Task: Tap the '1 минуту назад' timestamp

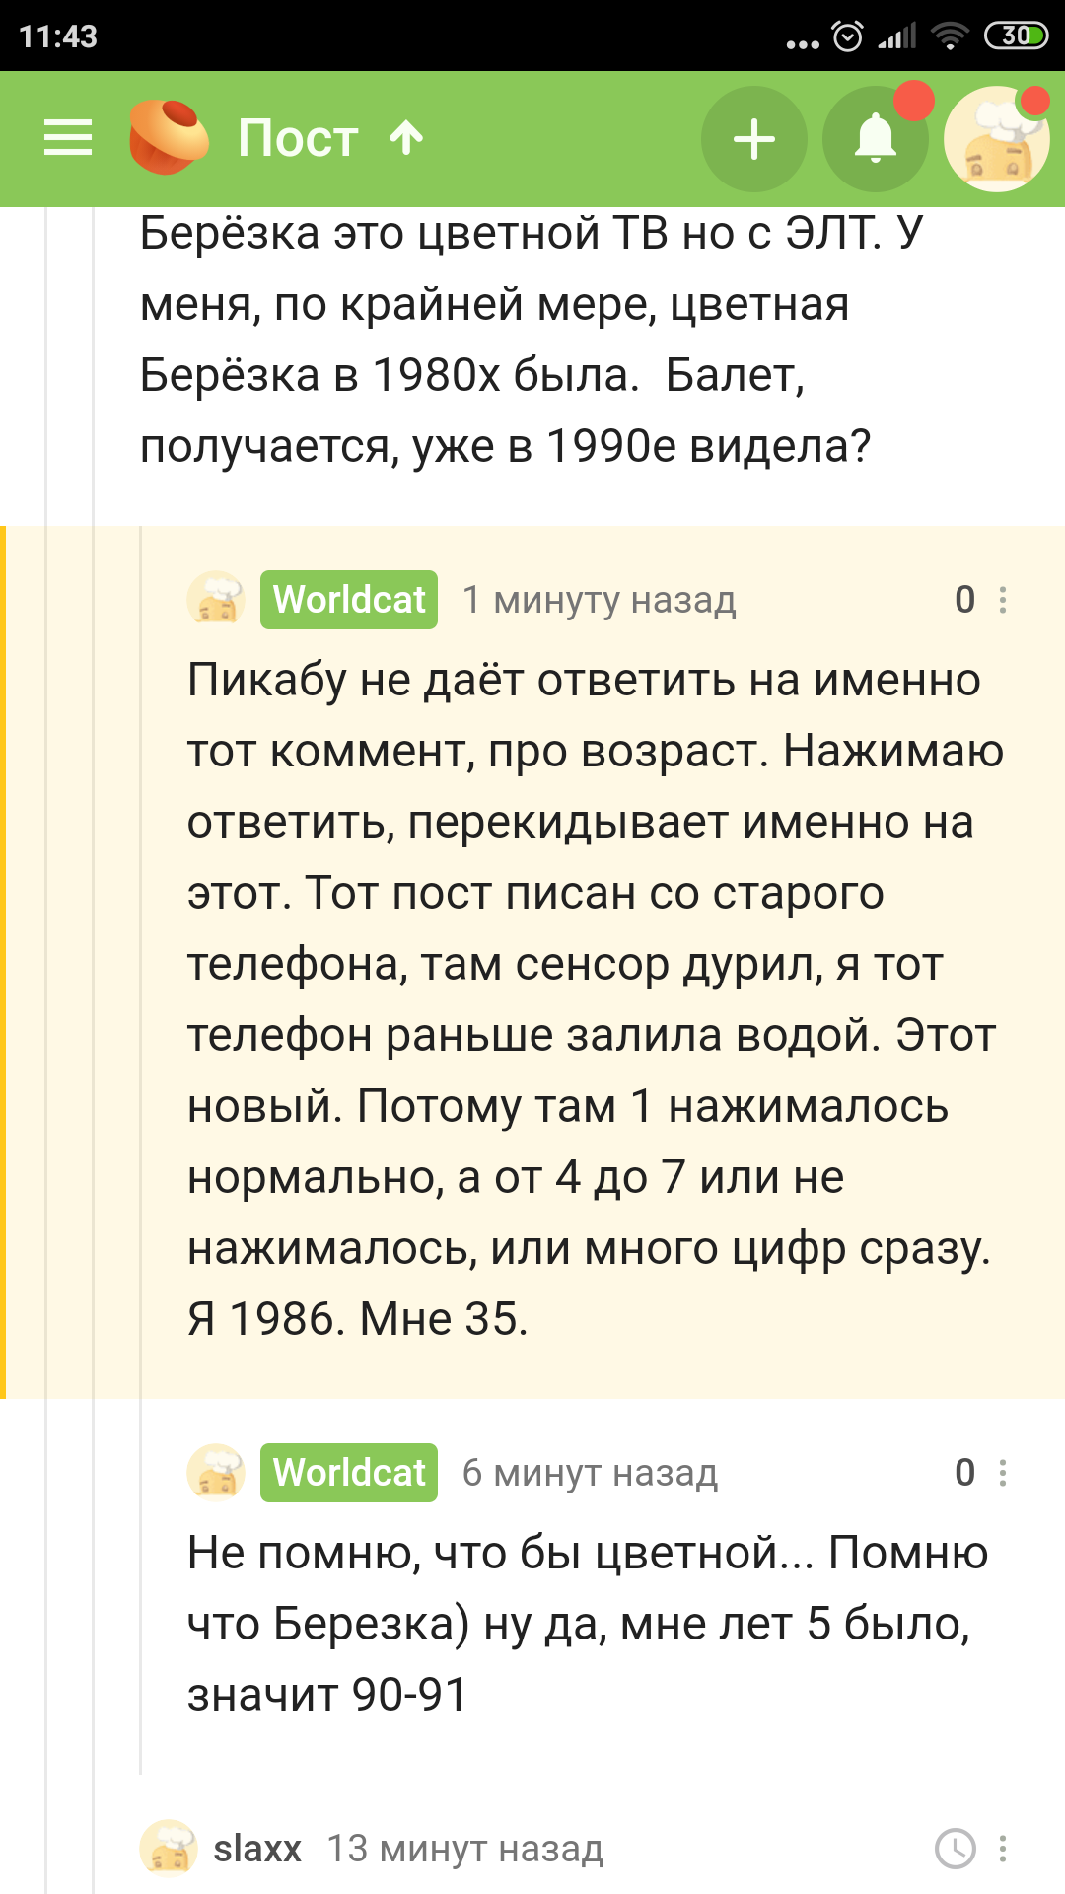Action: coord(600,600)
